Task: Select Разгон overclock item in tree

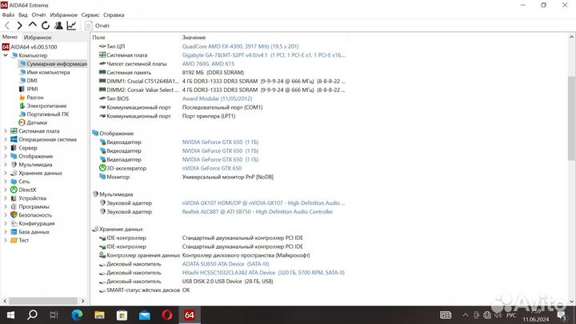Action: coord(36,97)
